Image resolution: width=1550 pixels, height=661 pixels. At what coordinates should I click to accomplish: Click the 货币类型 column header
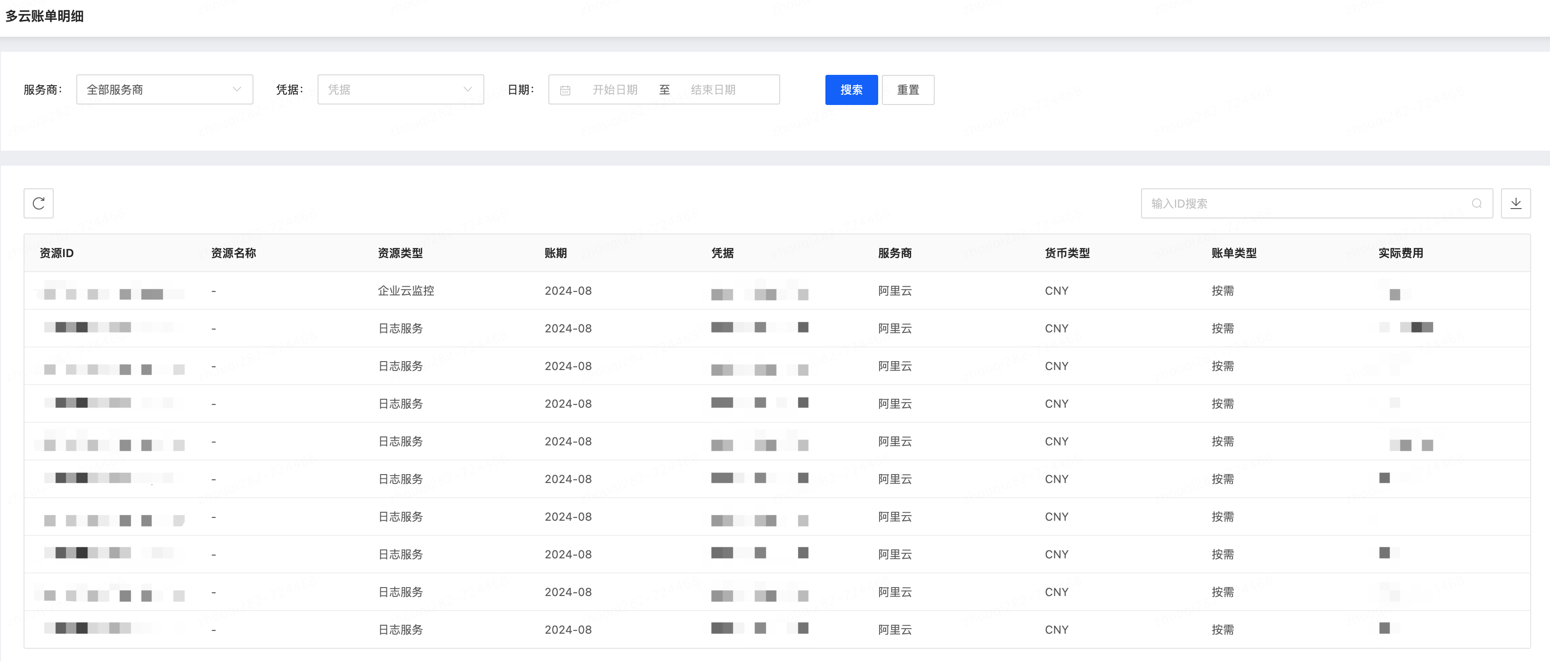(1067, 253)
